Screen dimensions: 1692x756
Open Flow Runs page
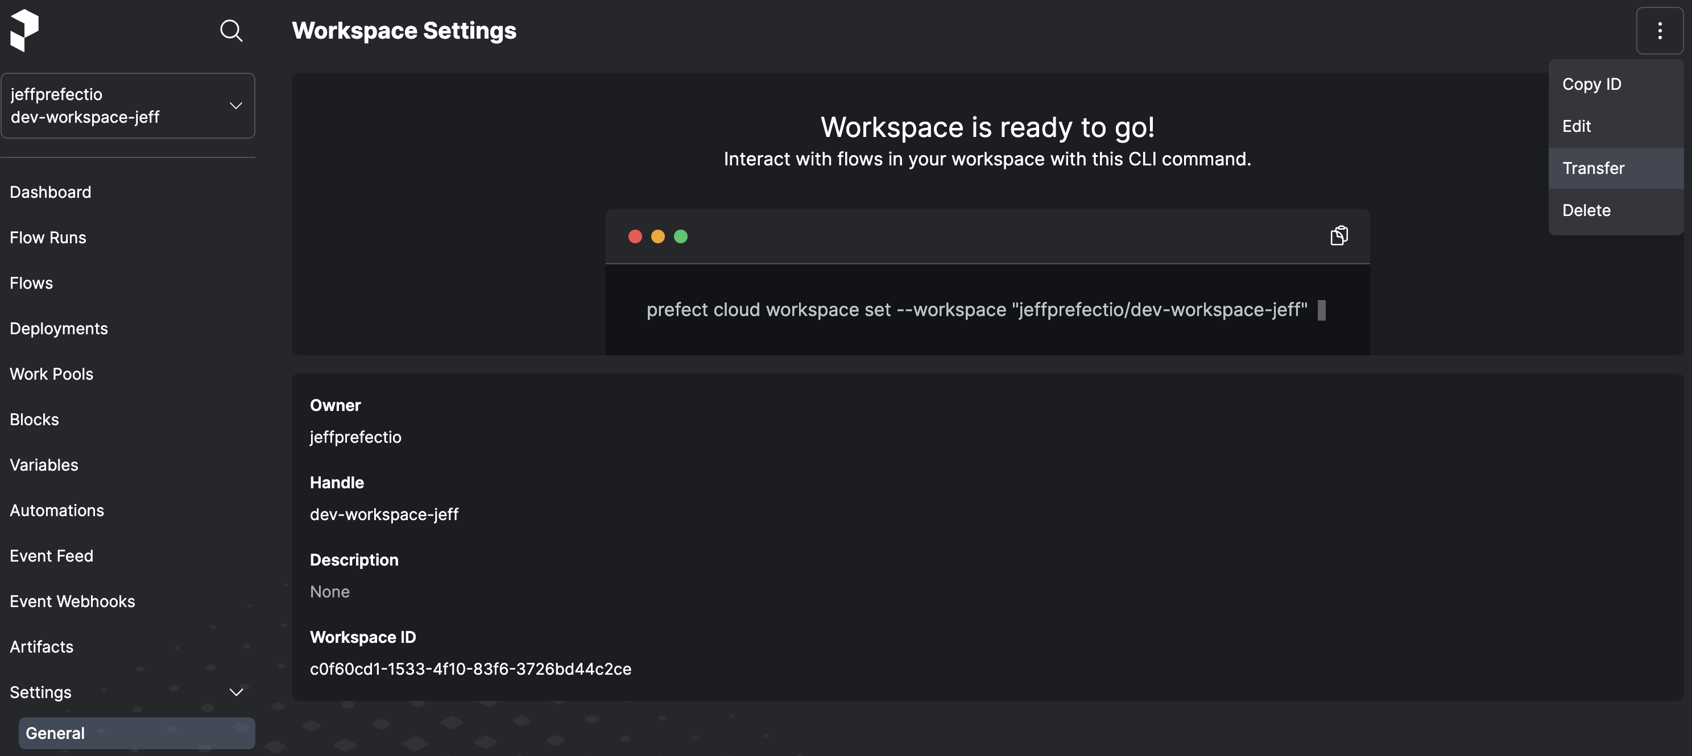coord(48,238)
